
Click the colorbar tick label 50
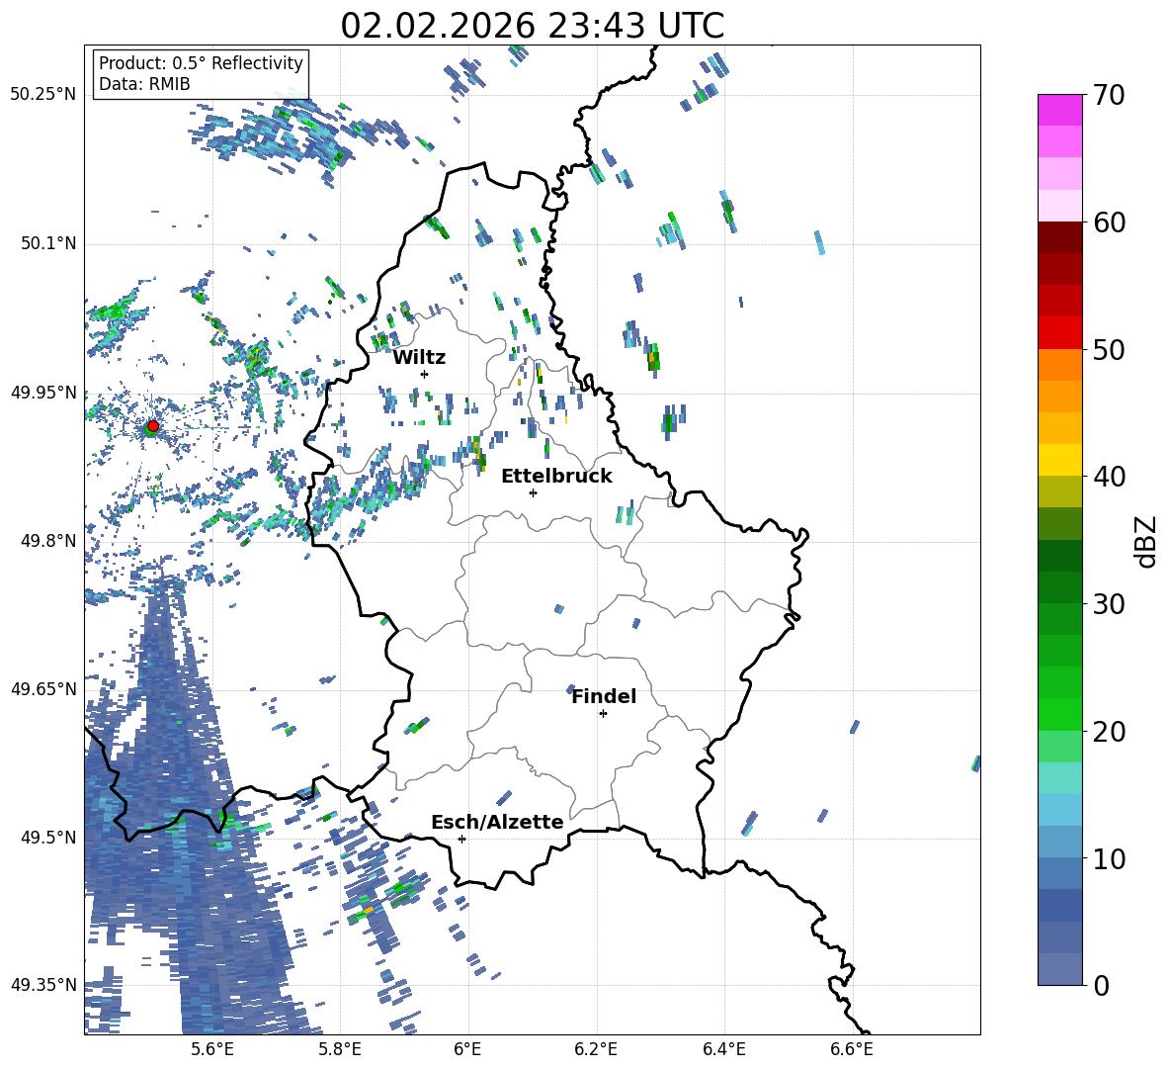[x=1109, y=350]
